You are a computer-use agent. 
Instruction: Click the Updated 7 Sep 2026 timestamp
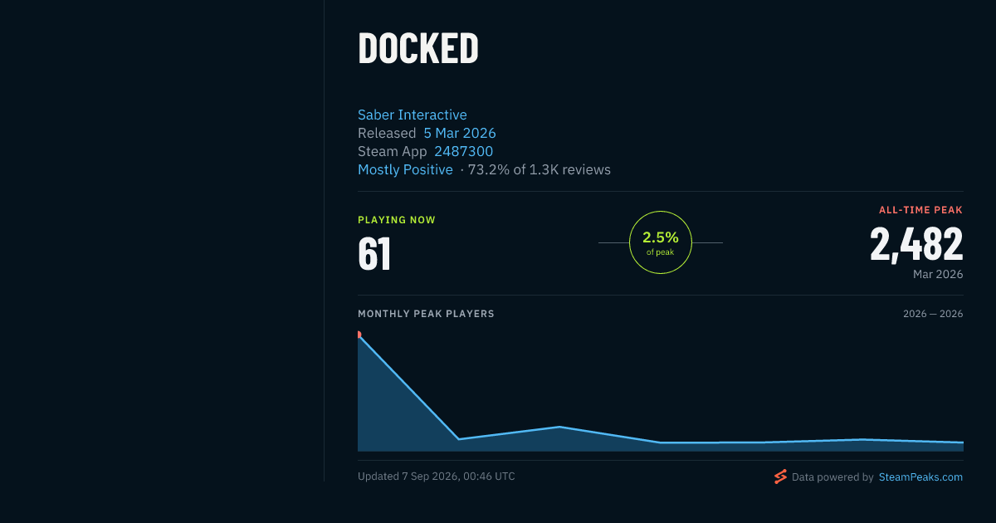(437, 477)
